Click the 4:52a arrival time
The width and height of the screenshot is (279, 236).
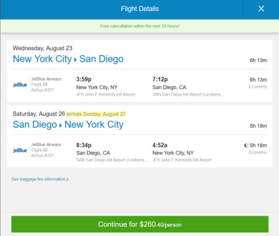tap(160, 145)
